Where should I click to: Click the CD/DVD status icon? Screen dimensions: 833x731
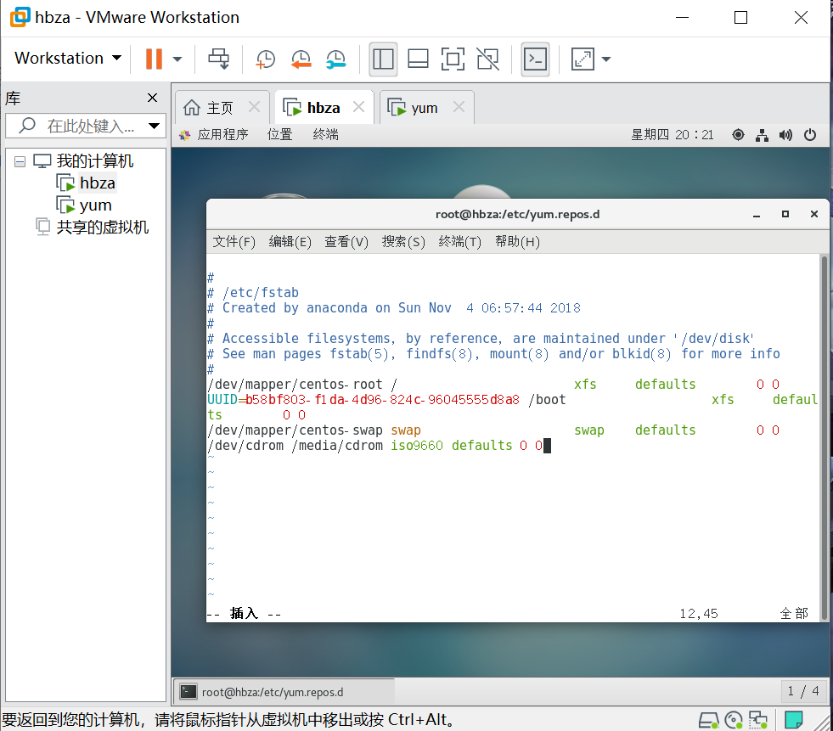(734, 720)
